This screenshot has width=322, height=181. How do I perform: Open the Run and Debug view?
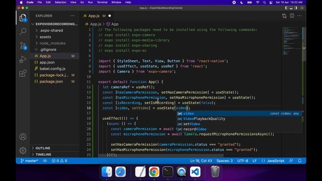point(23,59)
